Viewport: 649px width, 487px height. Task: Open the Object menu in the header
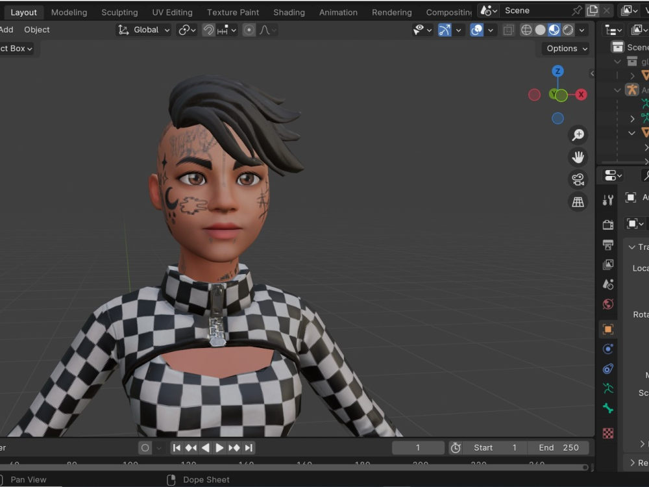[37, 29]
